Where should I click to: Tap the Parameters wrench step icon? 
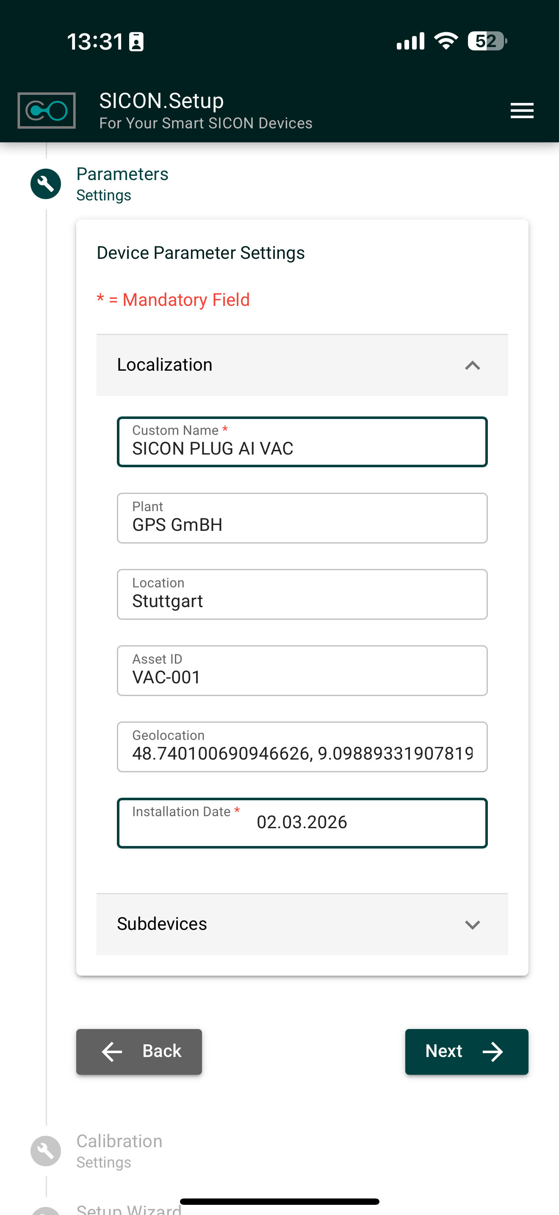(46, 184)
